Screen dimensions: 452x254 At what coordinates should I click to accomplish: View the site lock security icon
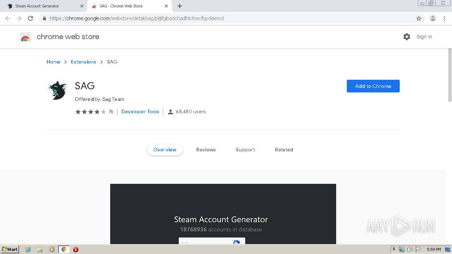click(x=44, y=18)
